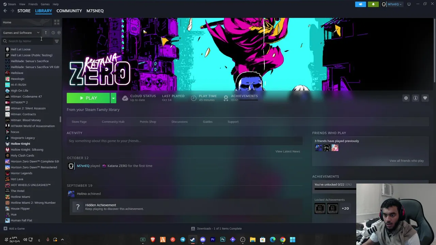Screen dimensions: 436x245
Task: Open Discord from the taskbar
Action: tap(203, 240)
